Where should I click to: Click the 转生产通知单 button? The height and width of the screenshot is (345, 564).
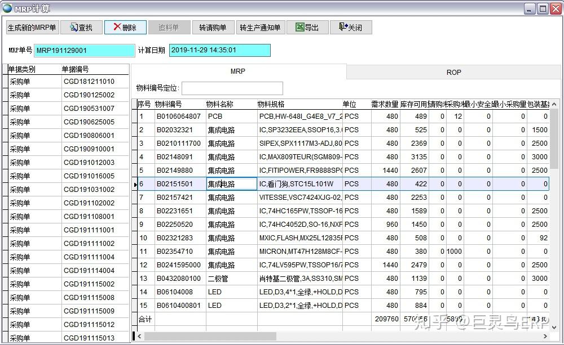pos(261,28)
